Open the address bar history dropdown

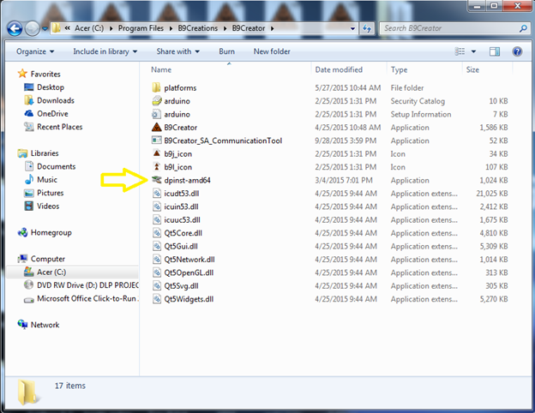352,28
